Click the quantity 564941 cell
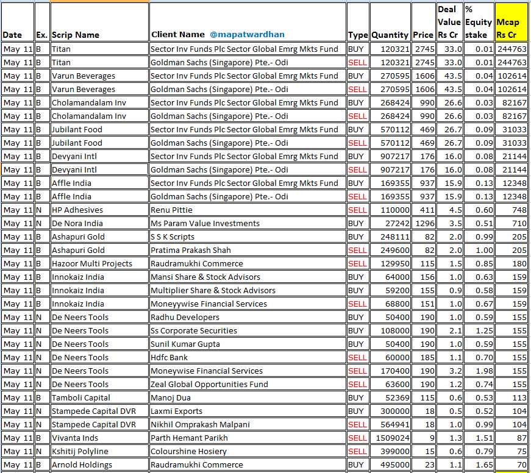The width and height of the screenshot is (531, 473). click(390, 425)
